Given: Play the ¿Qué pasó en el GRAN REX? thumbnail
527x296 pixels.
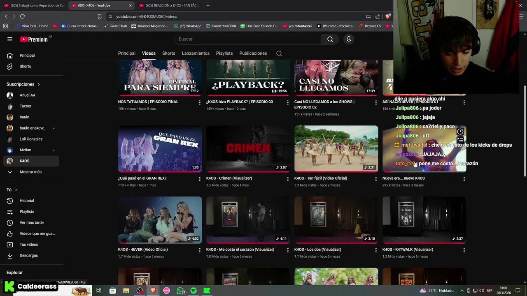Looking at the screenshot, I should [x=160, y=149].
